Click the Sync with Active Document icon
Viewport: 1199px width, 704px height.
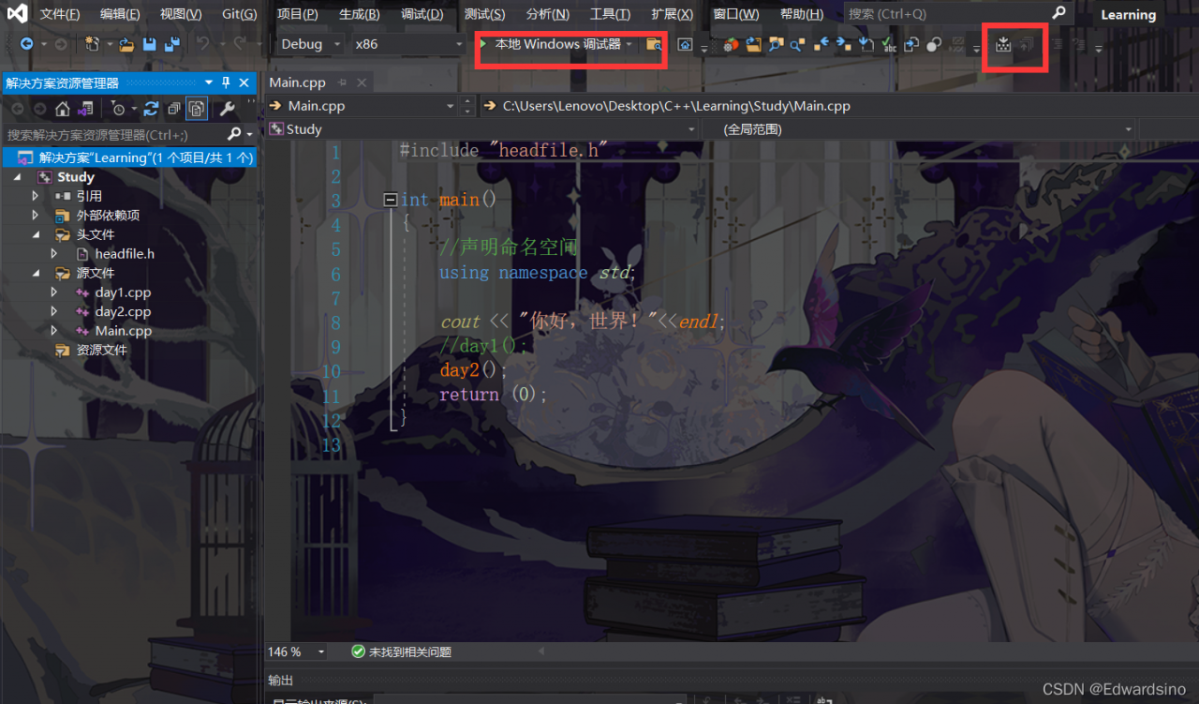pyautogui.click(x=151, y=109)
